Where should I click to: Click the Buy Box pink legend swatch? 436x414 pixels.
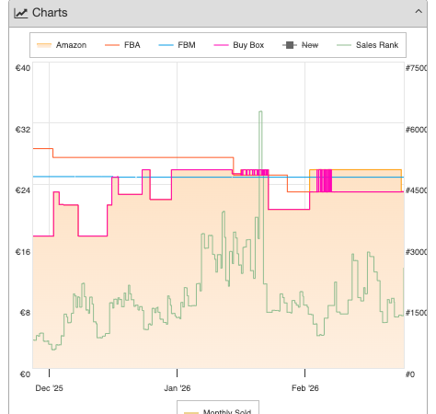tap(221, 45)
